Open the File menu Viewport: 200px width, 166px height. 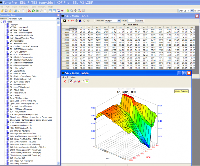click(2, 7)
